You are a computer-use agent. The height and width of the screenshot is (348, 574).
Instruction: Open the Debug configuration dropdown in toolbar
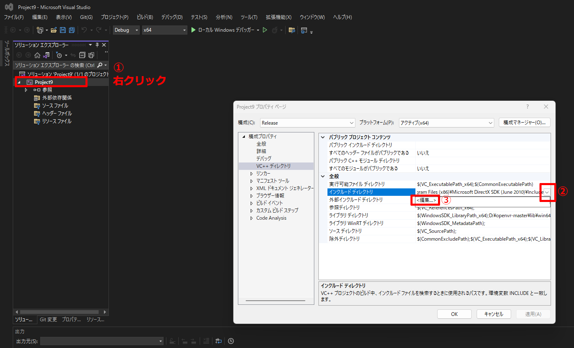tap(127, 30)
